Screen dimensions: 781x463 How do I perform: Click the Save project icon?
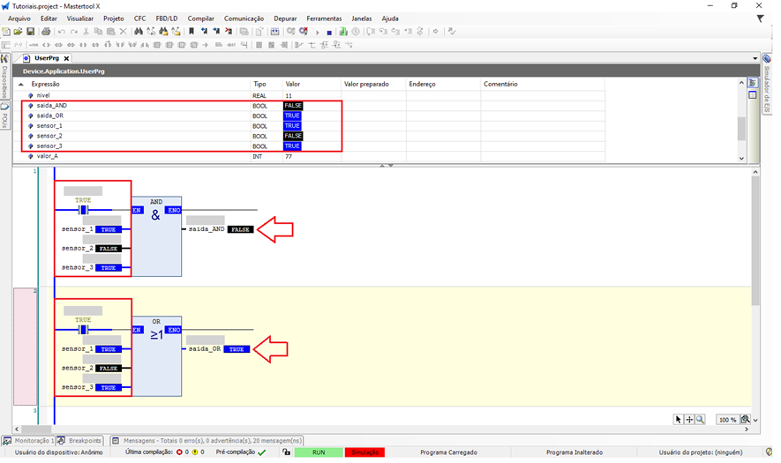pos(30,32)
